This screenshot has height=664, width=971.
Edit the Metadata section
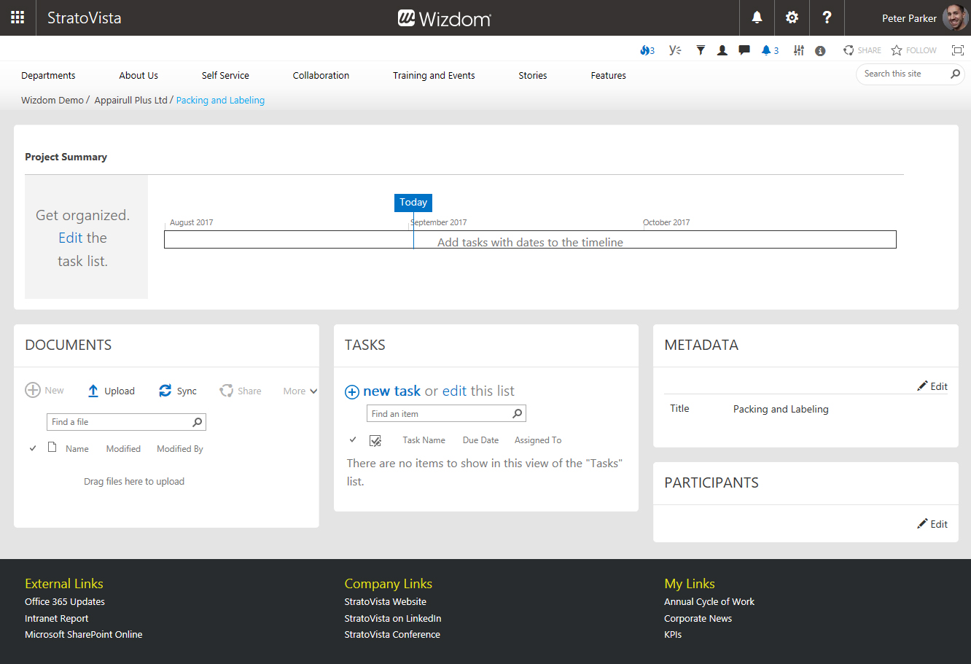coord(932,386)
